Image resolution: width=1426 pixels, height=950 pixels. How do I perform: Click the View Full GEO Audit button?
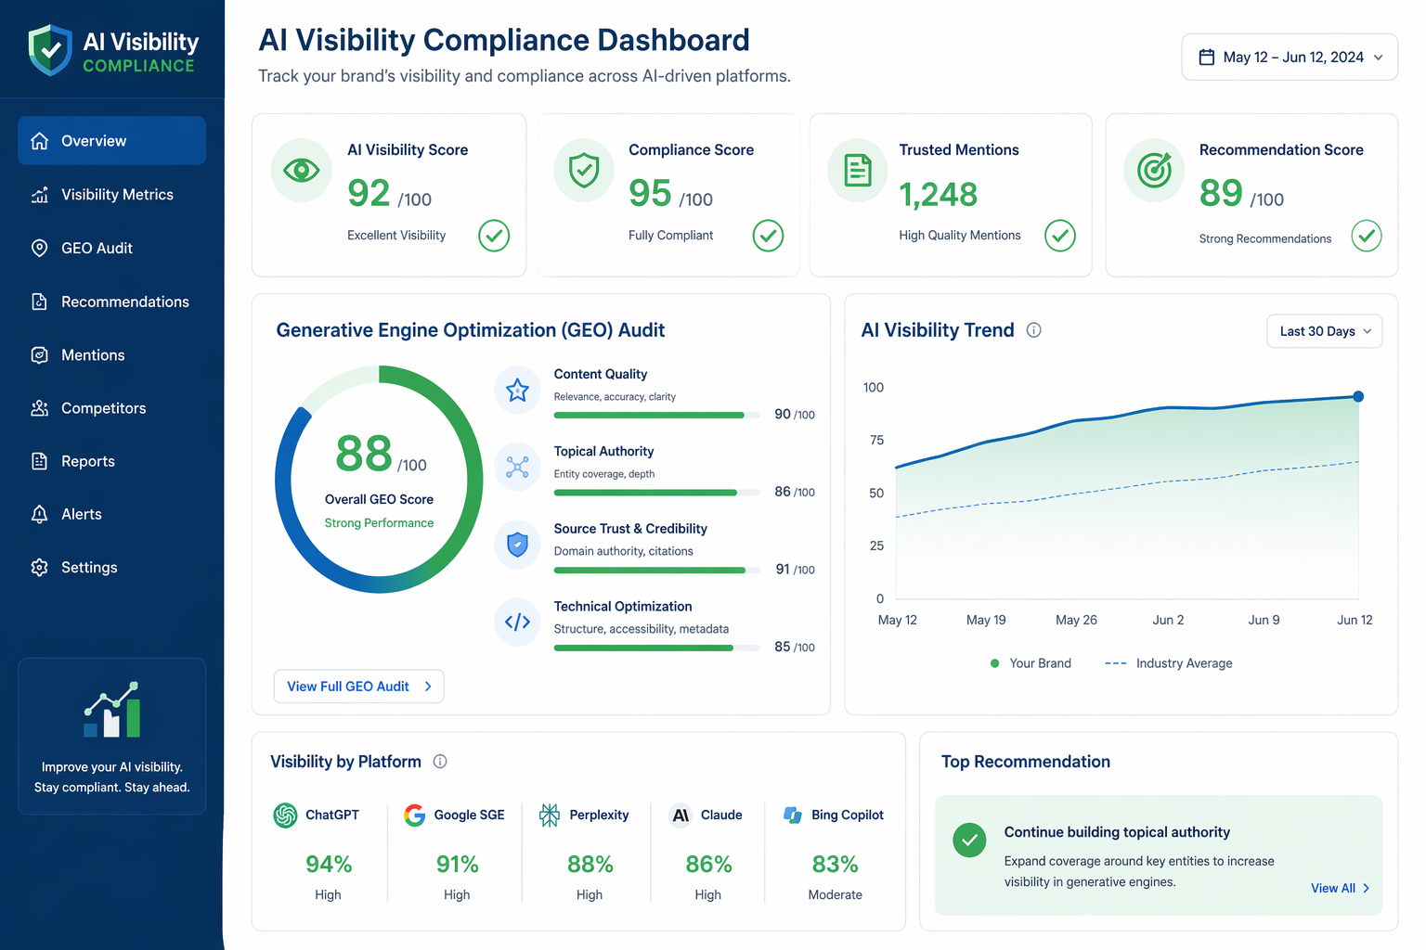point(359,687)
